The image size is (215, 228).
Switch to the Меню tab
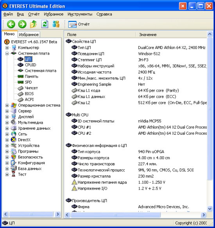click(x=9, y=34)
